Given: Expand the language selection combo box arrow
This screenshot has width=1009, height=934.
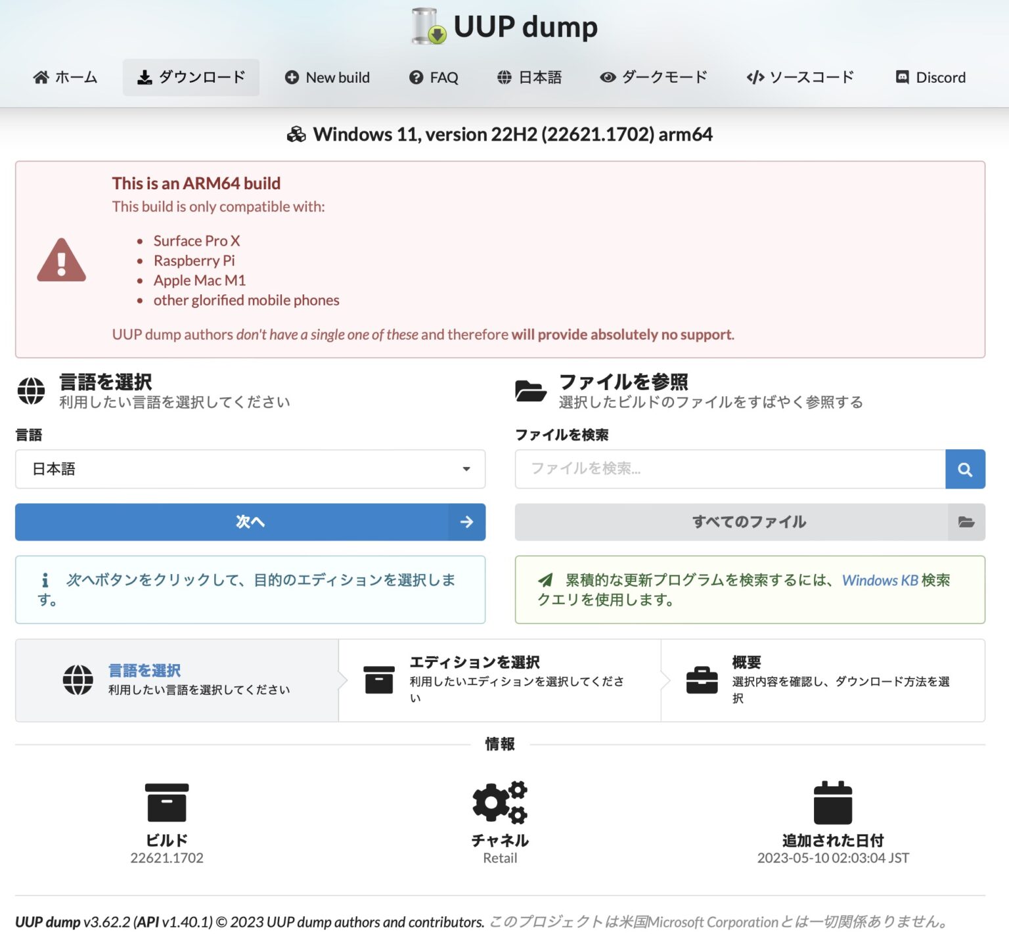Looking at the screenshot, I should 466,469.
